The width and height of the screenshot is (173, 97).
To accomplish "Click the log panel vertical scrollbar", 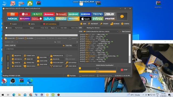I will 130,48.
